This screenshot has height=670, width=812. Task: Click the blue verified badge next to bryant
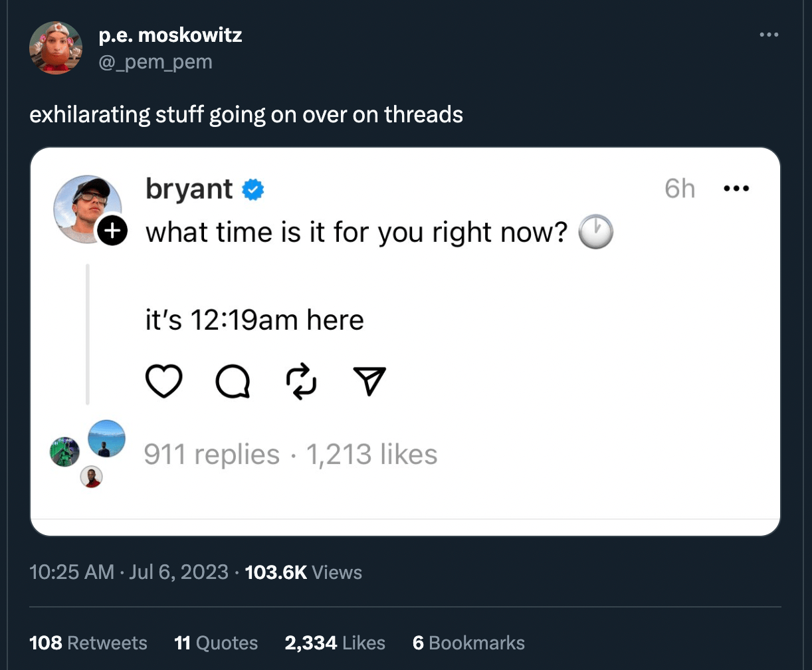pos(253,190)
